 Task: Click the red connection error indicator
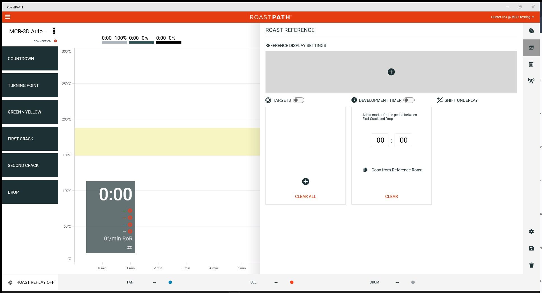[55, 41]
